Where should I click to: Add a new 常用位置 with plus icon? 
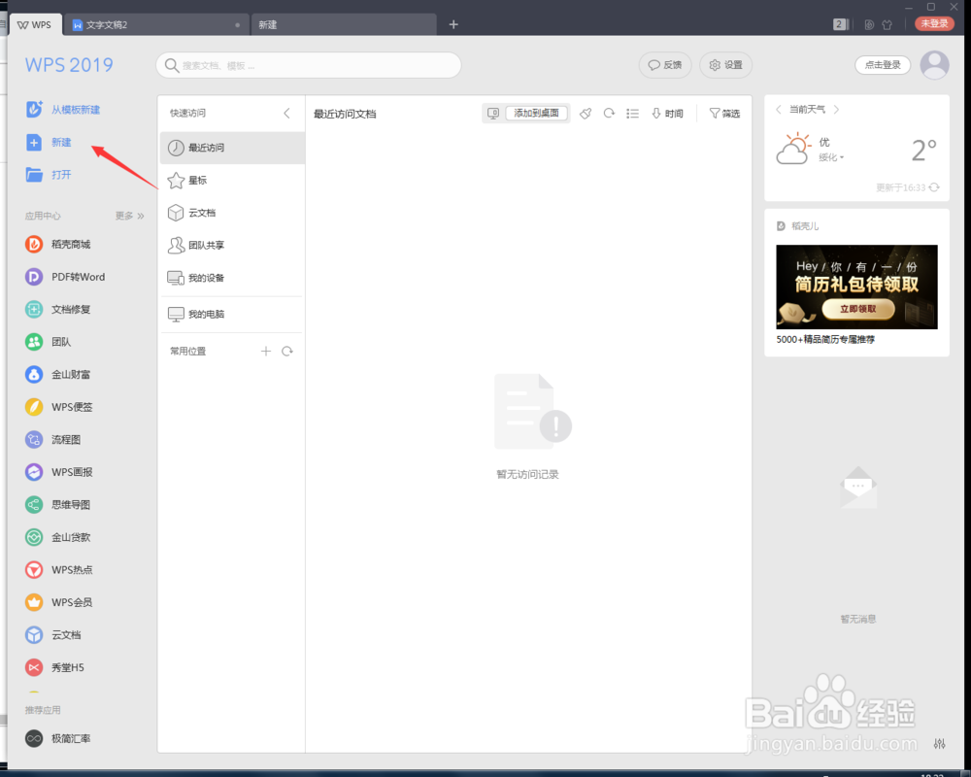click(x=266, y=352)
